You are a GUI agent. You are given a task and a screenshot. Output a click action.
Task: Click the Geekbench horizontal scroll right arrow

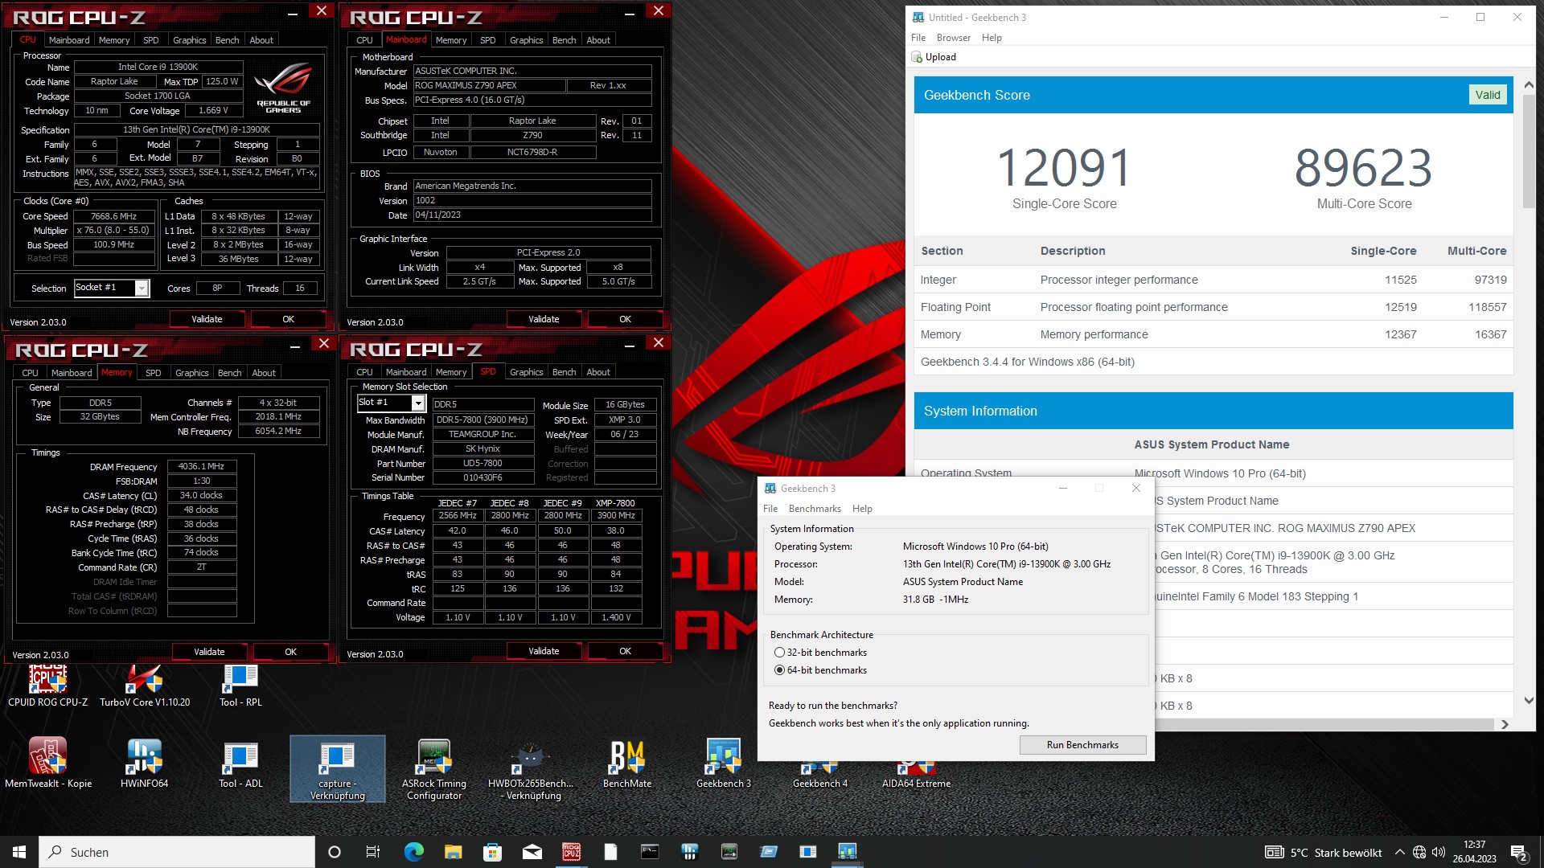1505,725
